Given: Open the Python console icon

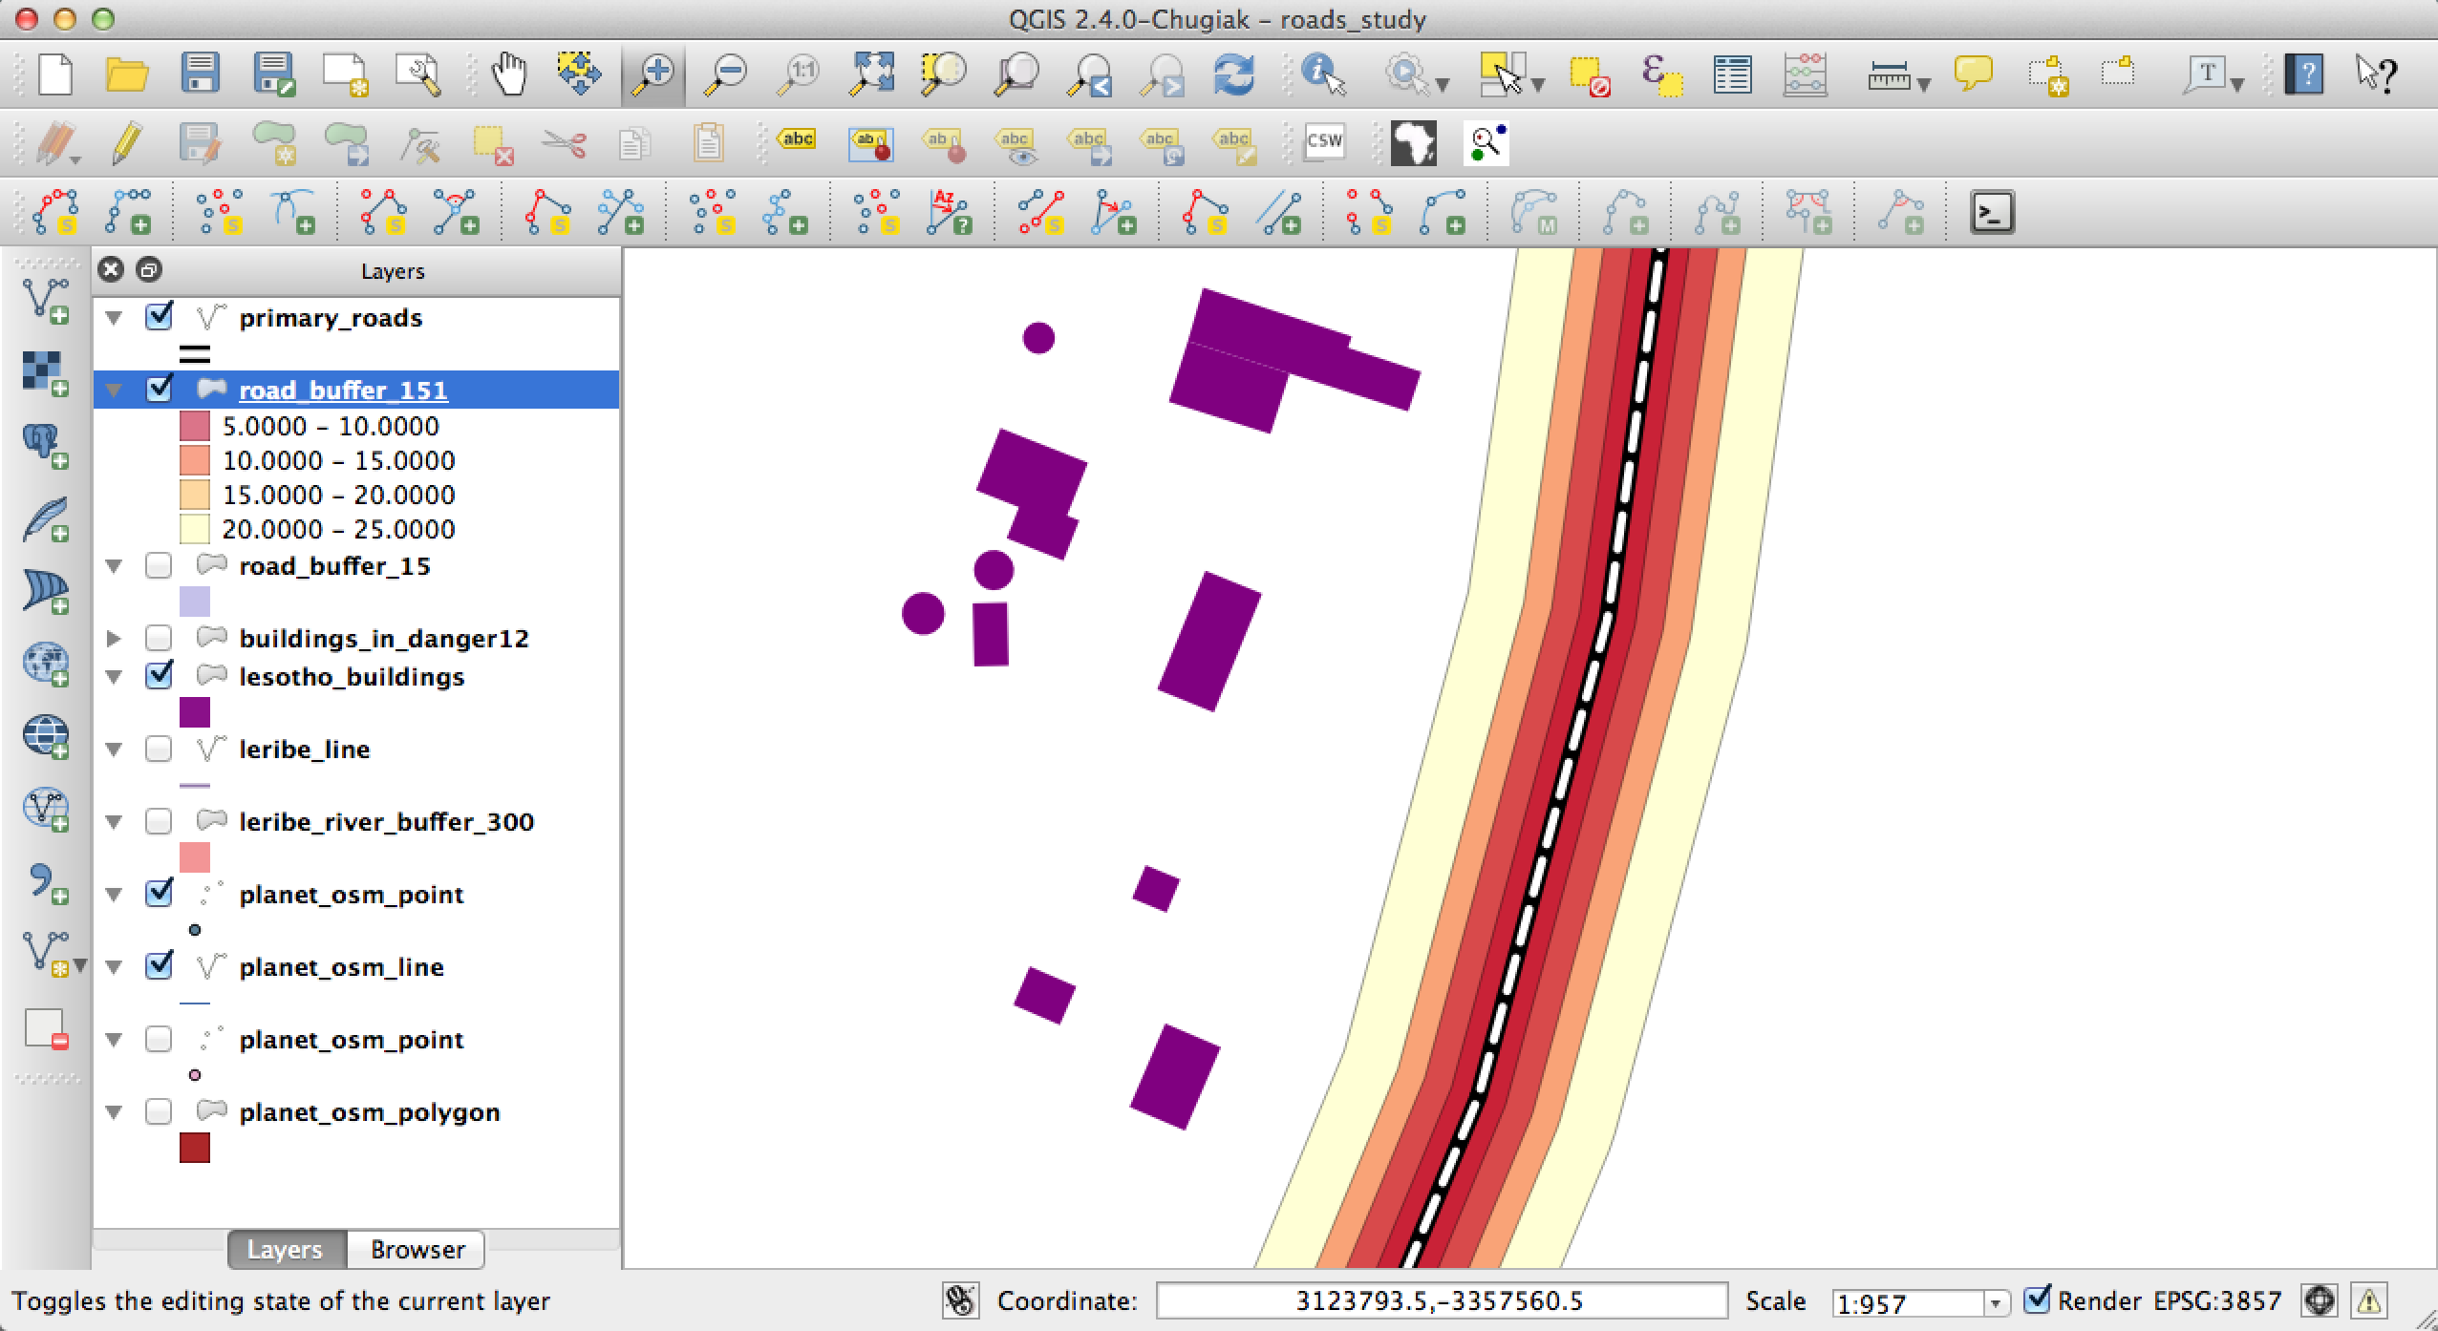Looking at the screenshot, I should click(1992, 212).
